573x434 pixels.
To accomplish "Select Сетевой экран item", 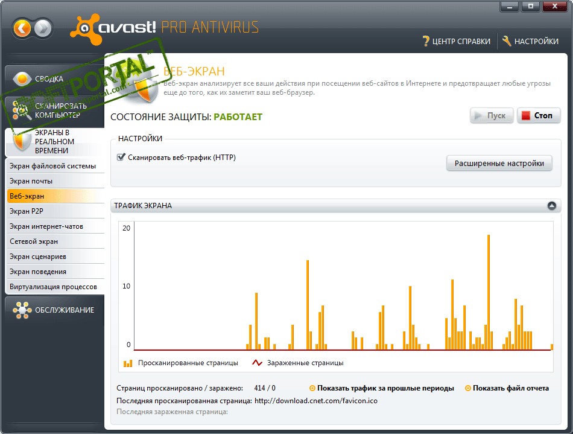I will (55, 241).
